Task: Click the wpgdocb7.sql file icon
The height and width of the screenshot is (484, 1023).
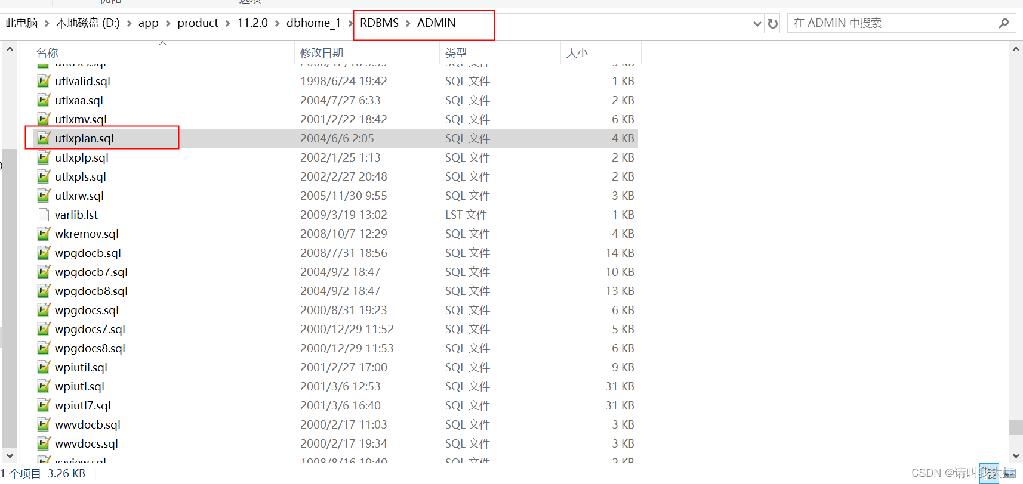Action: tap(44, 272)
